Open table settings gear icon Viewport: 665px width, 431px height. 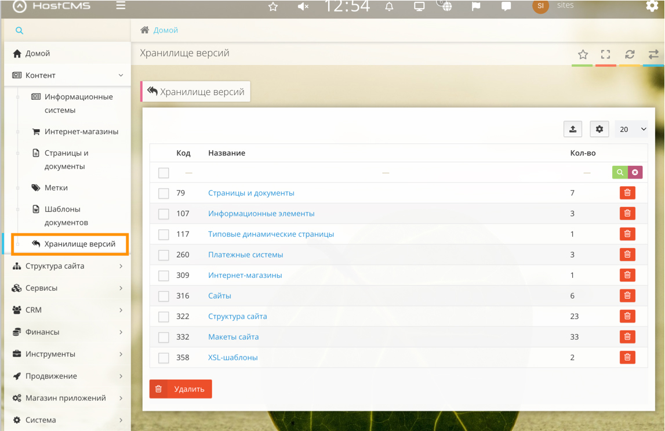pos(599,129)
